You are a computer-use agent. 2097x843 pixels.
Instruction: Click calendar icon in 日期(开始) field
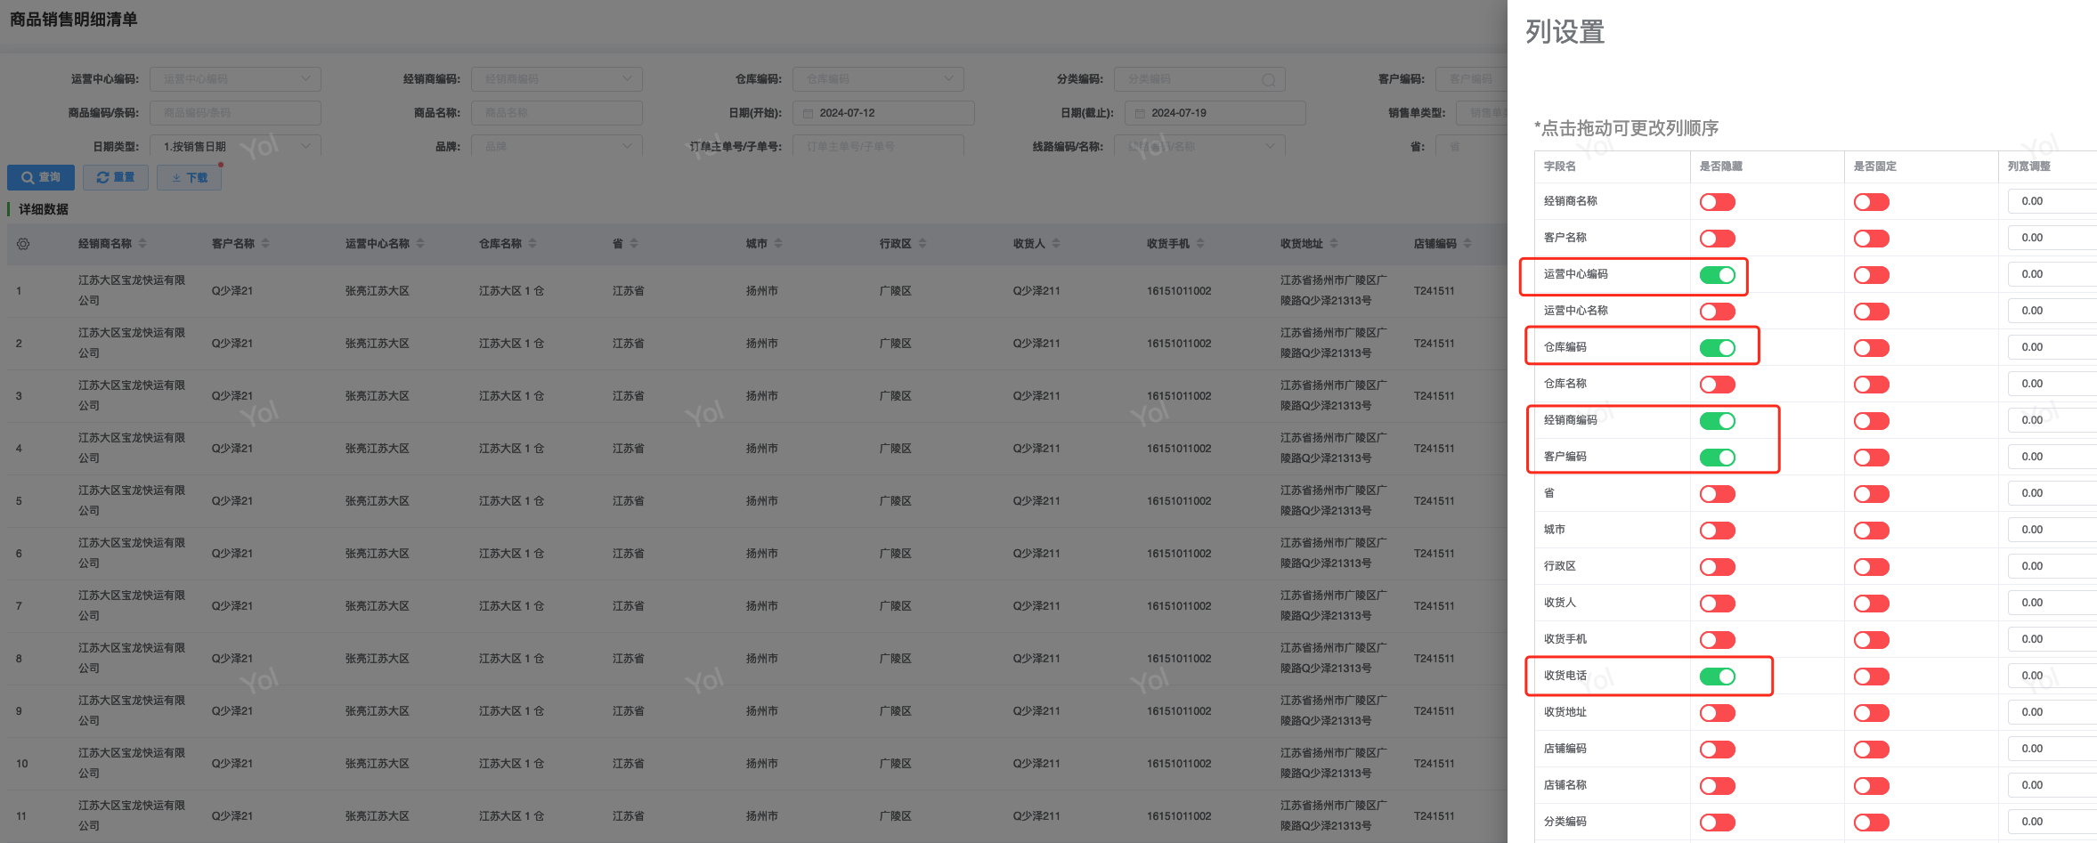coord(809,114)
